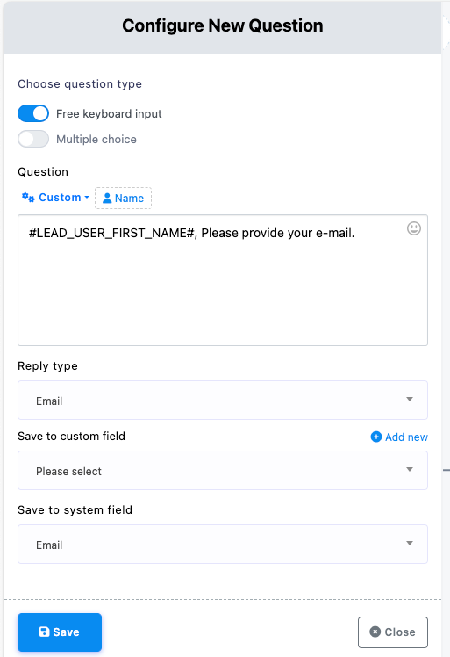Click the person icon on the Name tag
The width and height of the screenshot is (450, 657).
(107, 198)
